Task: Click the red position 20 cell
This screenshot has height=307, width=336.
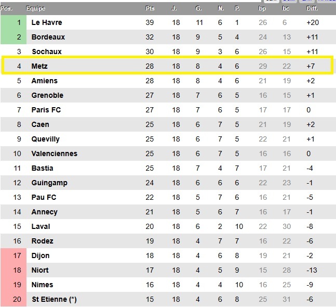Action: [x=12, y=299]
